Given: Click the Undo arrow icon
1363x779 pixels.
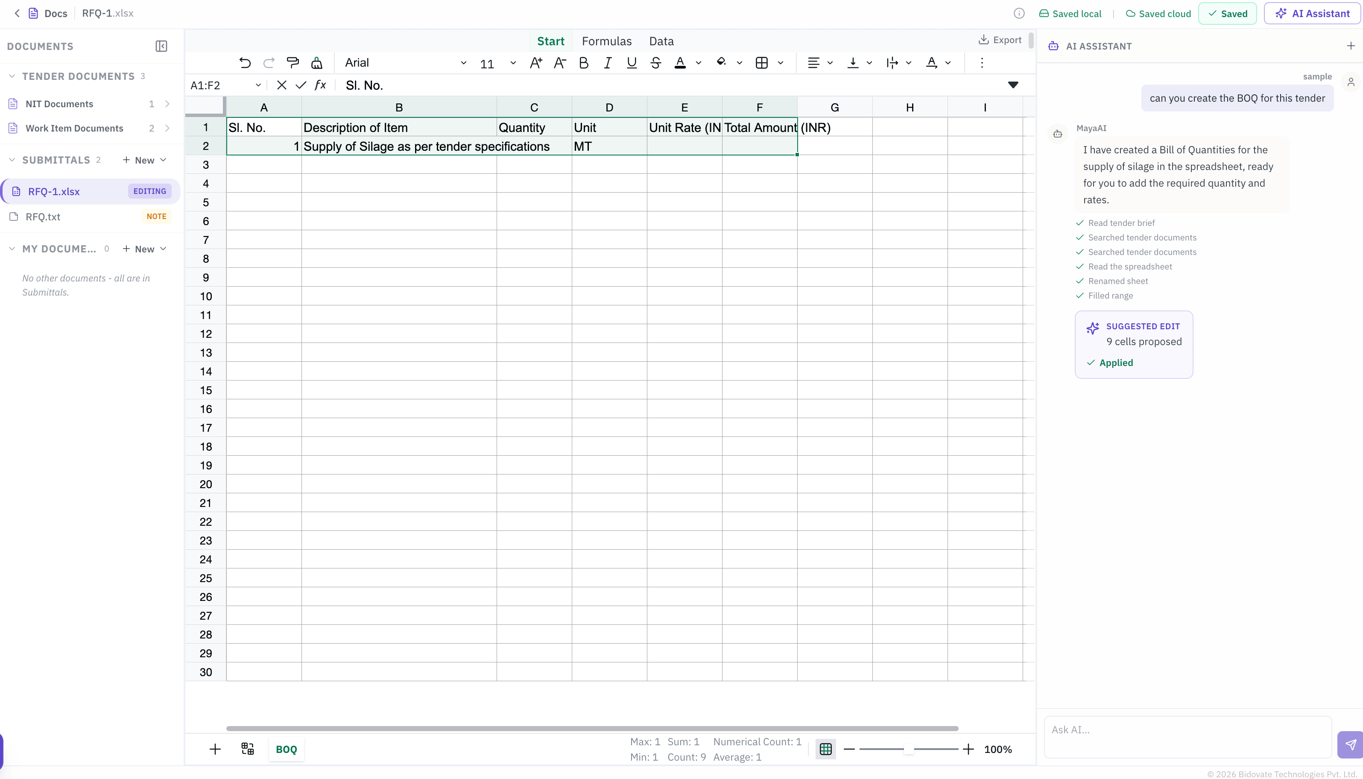Looking at the screenshot, I should click(x=245, y=63).
